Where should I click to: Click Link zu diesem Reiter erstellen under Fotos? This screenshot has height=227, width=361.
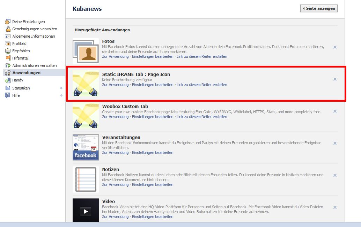click(x=202, y=56)
